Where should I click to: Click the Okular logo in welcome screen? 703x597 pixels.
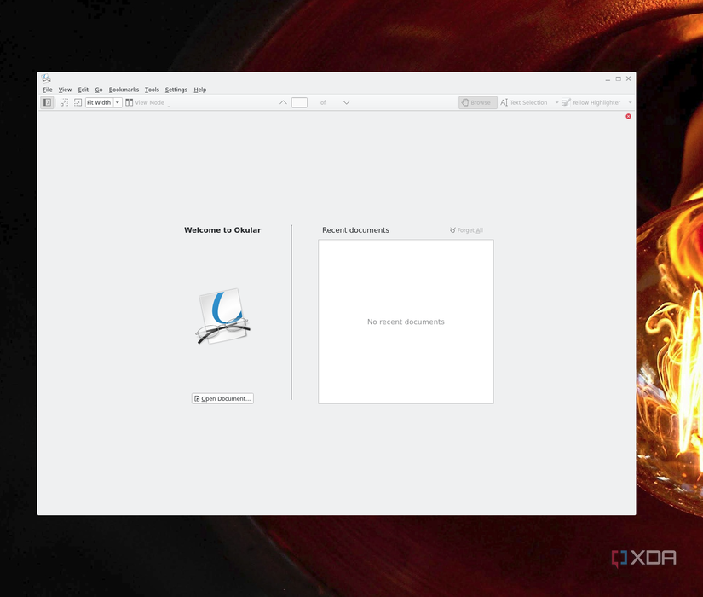click(222, 316)
